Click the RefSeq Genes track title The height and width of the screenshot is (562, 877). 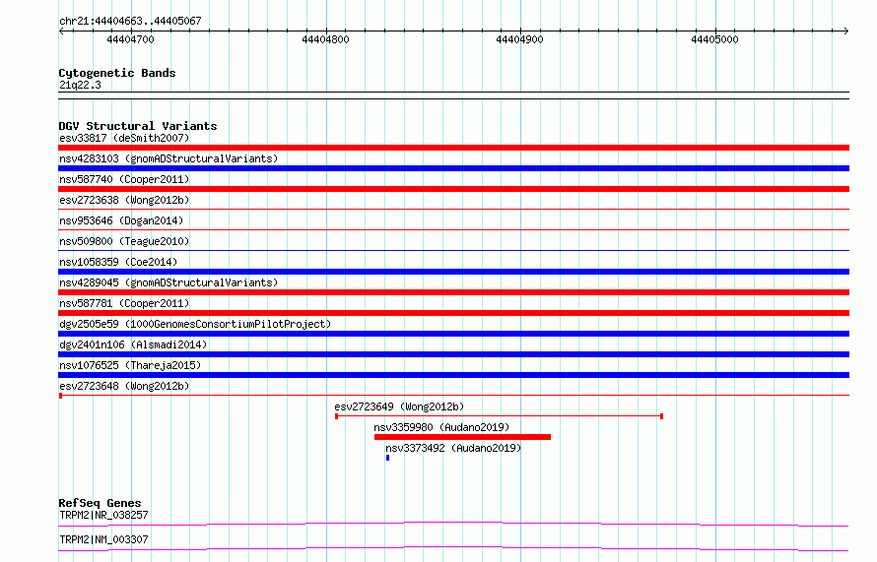(x=101, y=503)
